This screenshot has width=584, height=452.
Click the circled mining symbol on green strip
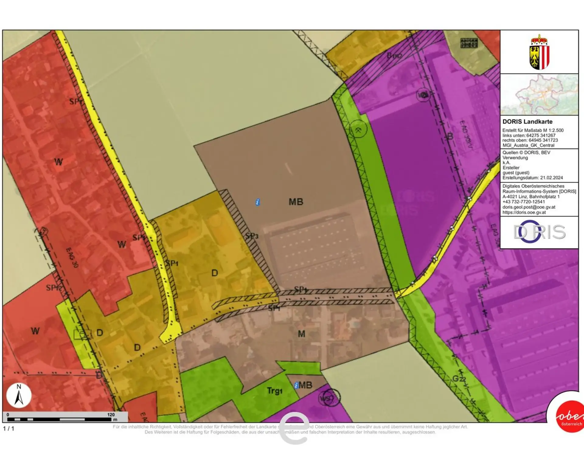(358, 130)
